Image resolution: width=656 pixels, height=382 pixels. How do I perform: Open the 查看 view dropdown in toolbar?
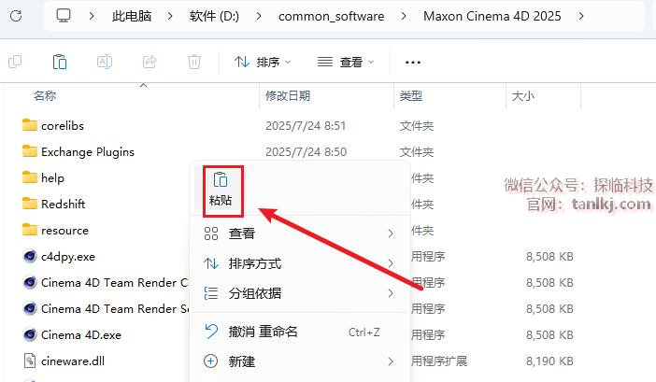click(346, 63)
